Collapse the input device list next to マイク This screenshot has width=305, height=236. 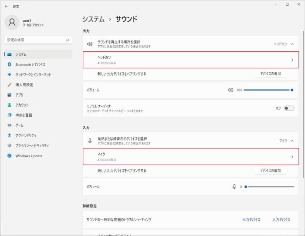point(292,141)
